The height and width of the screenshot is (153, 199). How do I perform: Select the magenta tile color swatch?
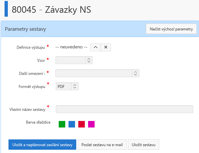pos(91,124)
